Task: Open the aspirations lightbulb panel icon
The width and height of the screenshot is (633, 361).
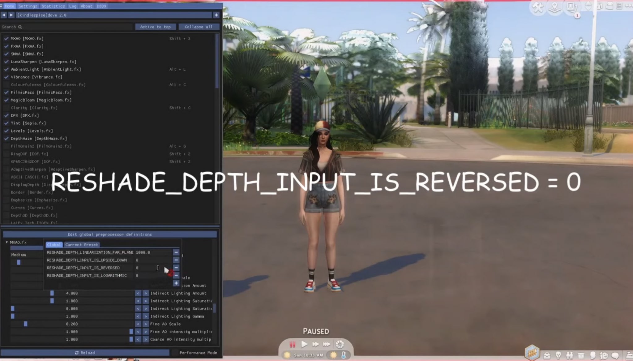Action: click(x=558, y=355)
